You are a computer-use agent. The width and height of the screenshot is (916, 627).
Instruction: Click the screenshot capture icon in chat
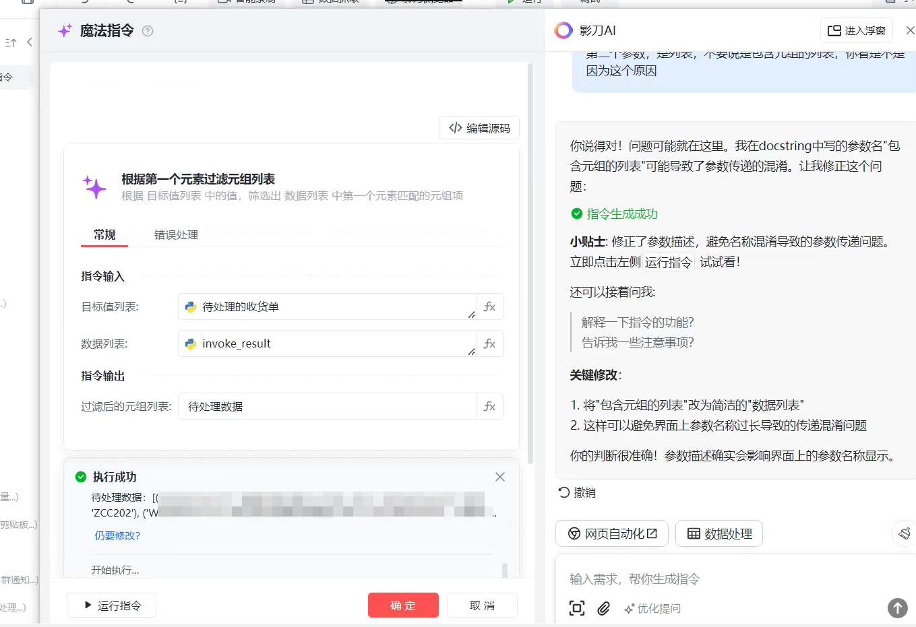tap(577, 608)
